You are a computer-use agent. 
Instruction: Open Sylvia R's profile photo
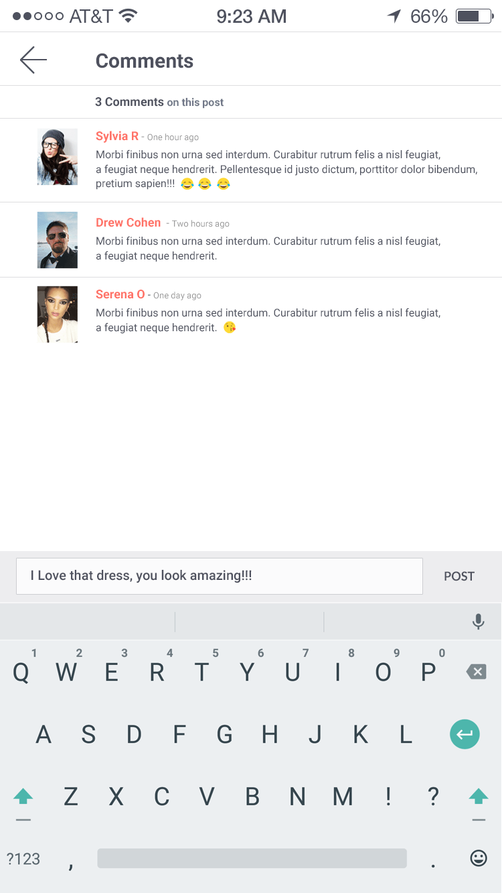[58, 157]
